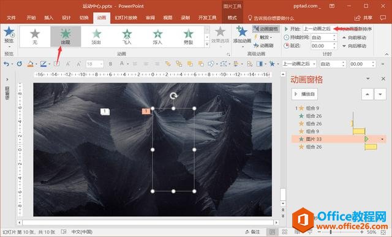Screen dimensions: 392x237
Task: Click the shape outline pen icon
Action: [x=43, y=64]
